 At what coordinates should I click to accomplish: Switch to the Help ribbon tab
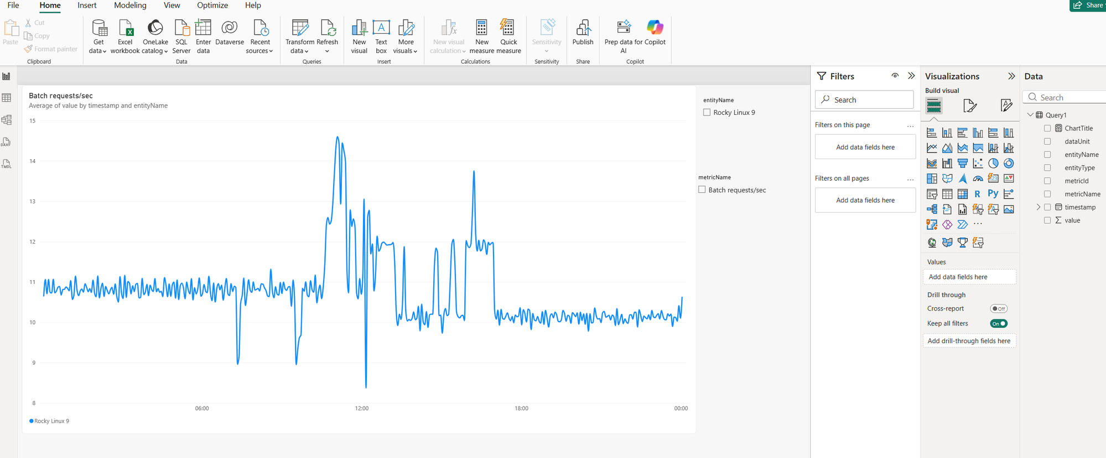pyautogui.click(x=253, y=6)
